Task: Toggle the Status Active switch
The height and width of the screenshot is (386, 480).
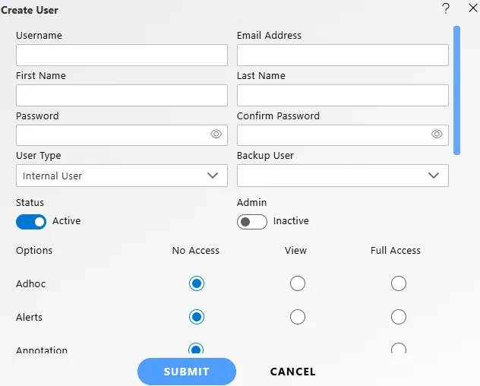Action: tap(31, 221)
